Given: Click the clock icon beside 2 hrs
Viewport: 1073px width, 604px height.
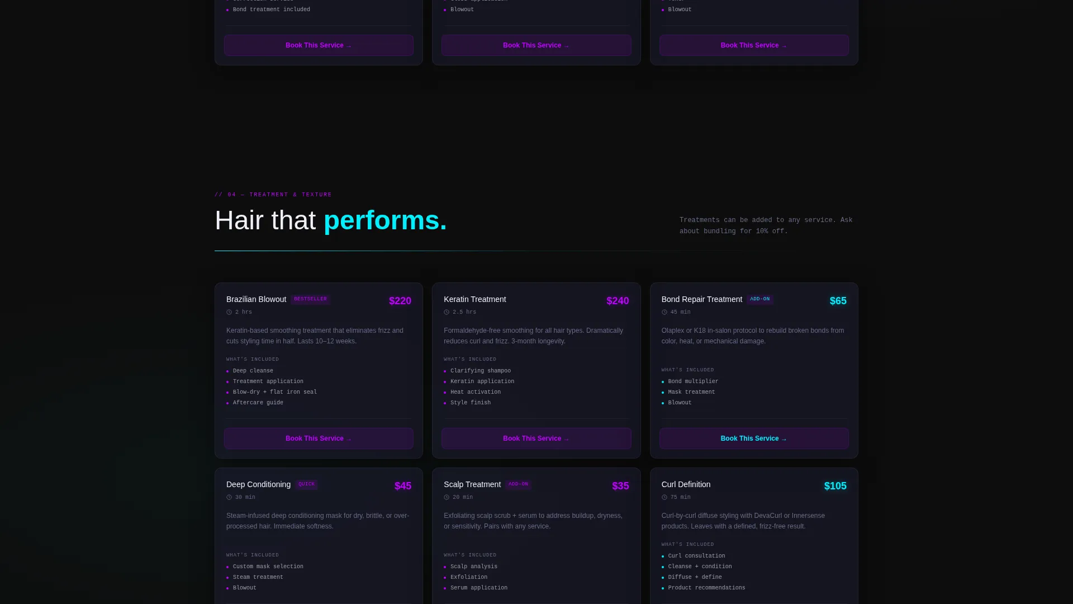Looking at the screenshot, I should tap(229, 313).
